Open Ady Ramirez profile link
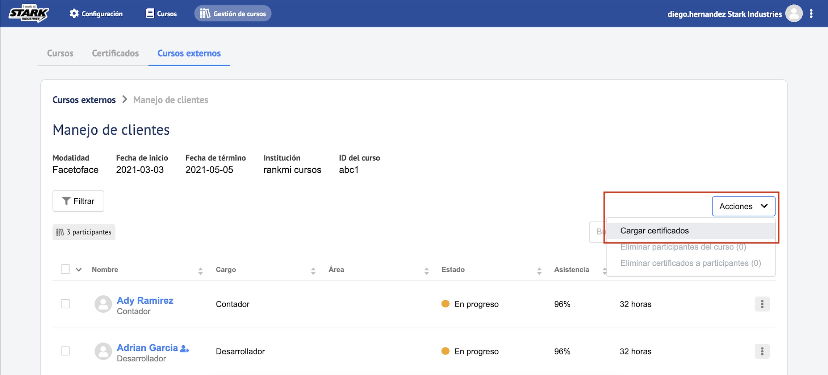Screen dimensions: 828x375 (145, 300)
